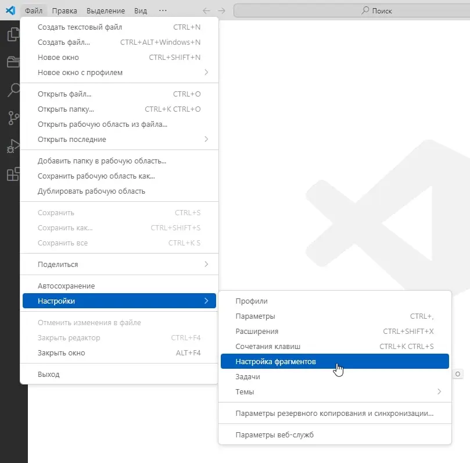Screen dimensions: 470x463
Task: Choose Открыть рабочую область из файла...
Action: tap(119, 124)
